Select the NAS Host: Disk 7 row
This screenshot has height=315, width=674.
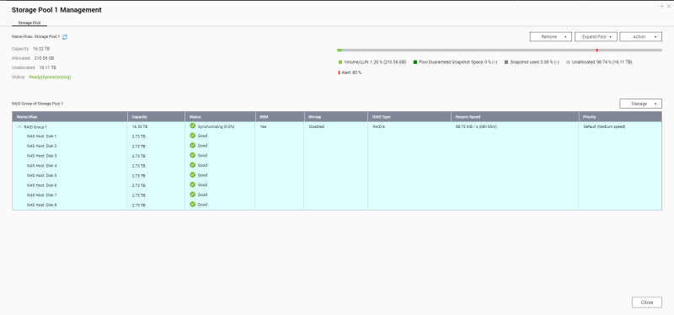[x=337, y=195]
